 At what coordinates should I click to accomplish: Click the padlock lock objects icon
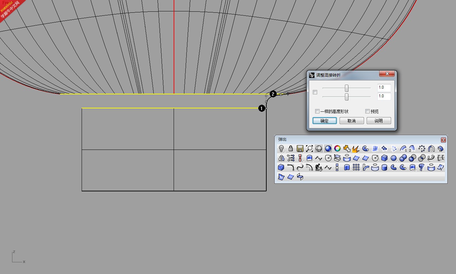291,148
